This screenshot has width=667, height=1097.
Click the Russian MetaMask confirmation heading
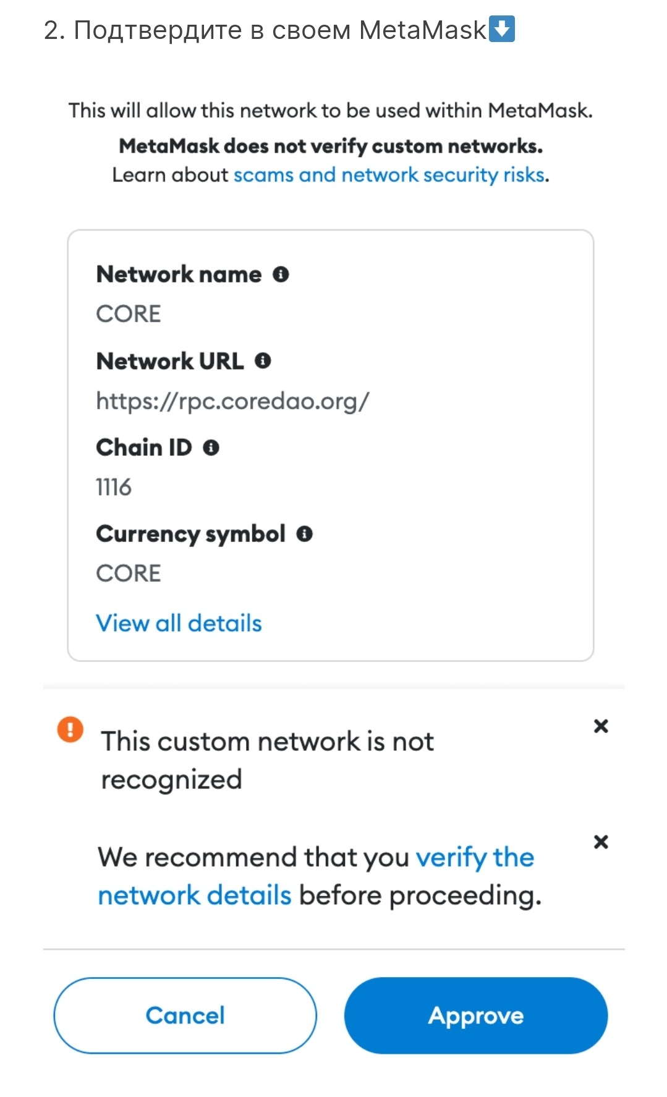(x=265, y=30)
